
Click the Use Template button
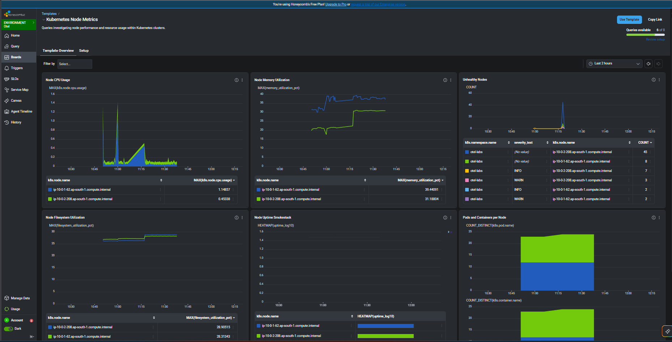[x=629, y=20]
